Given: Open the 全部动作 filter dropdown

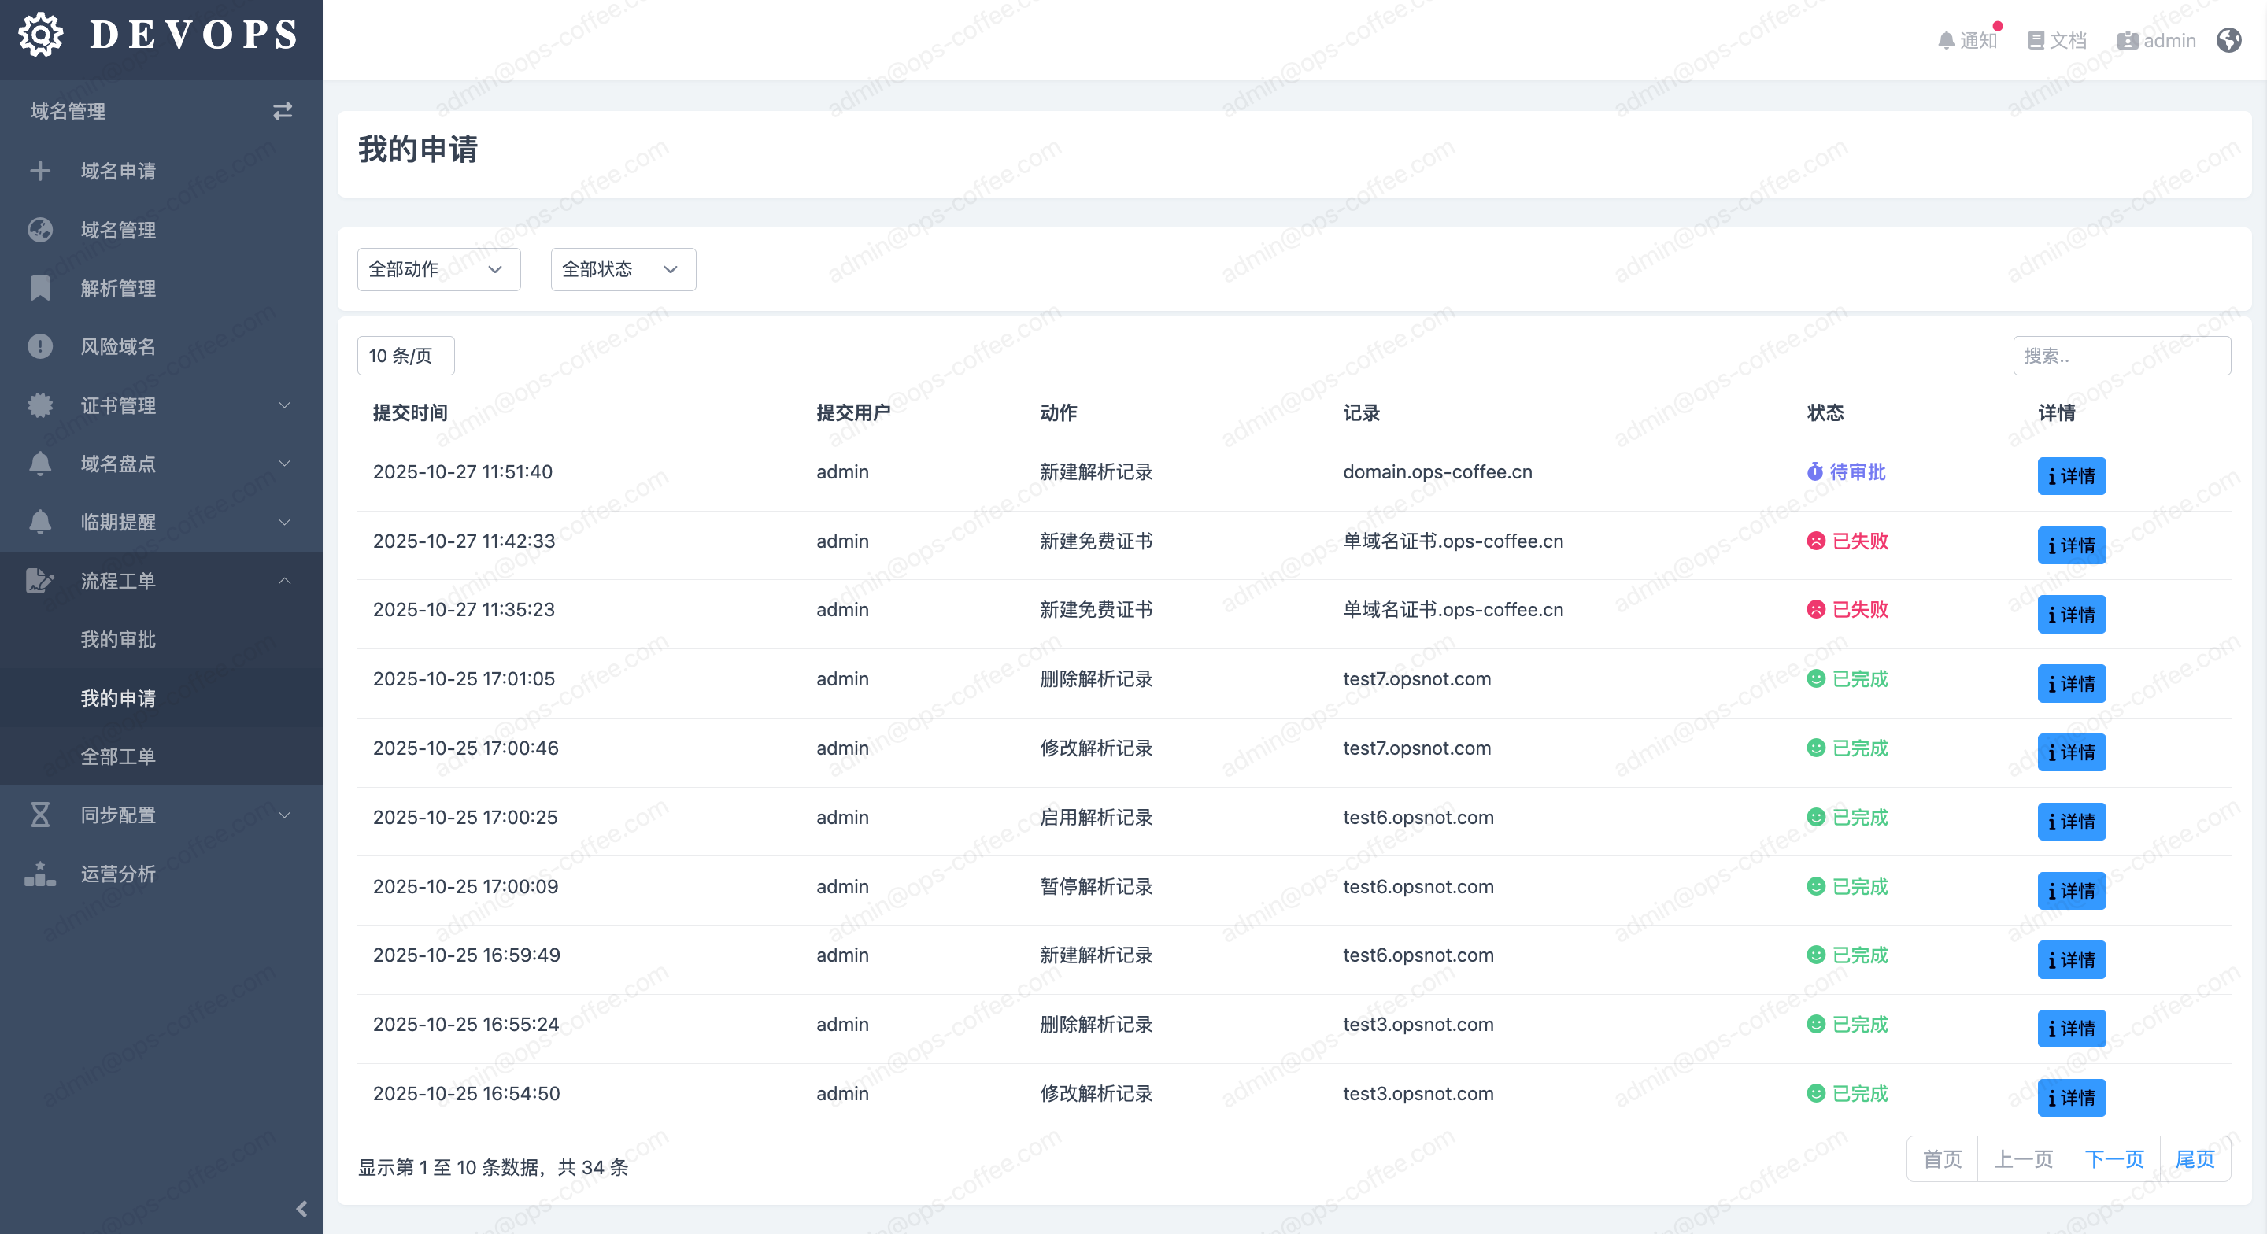Looking at the screenshot, I should [x=438, y=269].
